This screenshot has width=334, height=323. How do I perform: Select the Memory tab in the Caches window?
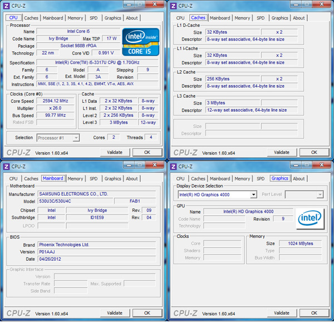coord(242,18)
